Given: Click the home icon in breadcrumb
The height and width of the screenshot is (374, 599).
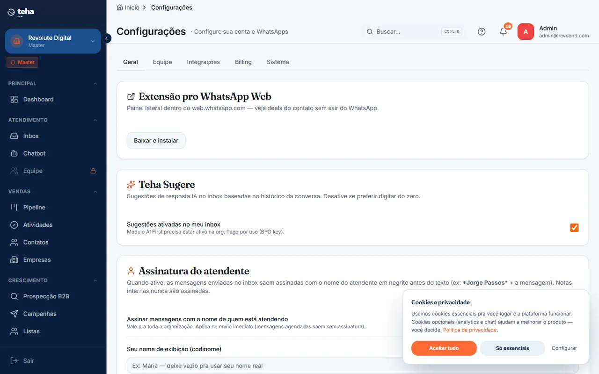Looking at the screenshot, I should point(120,7).
